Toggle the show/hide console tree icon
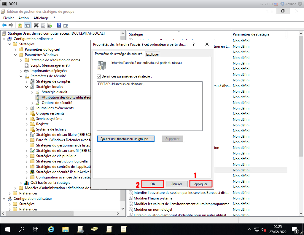Screen dimensions: 304x235 (x=27, y=25)
